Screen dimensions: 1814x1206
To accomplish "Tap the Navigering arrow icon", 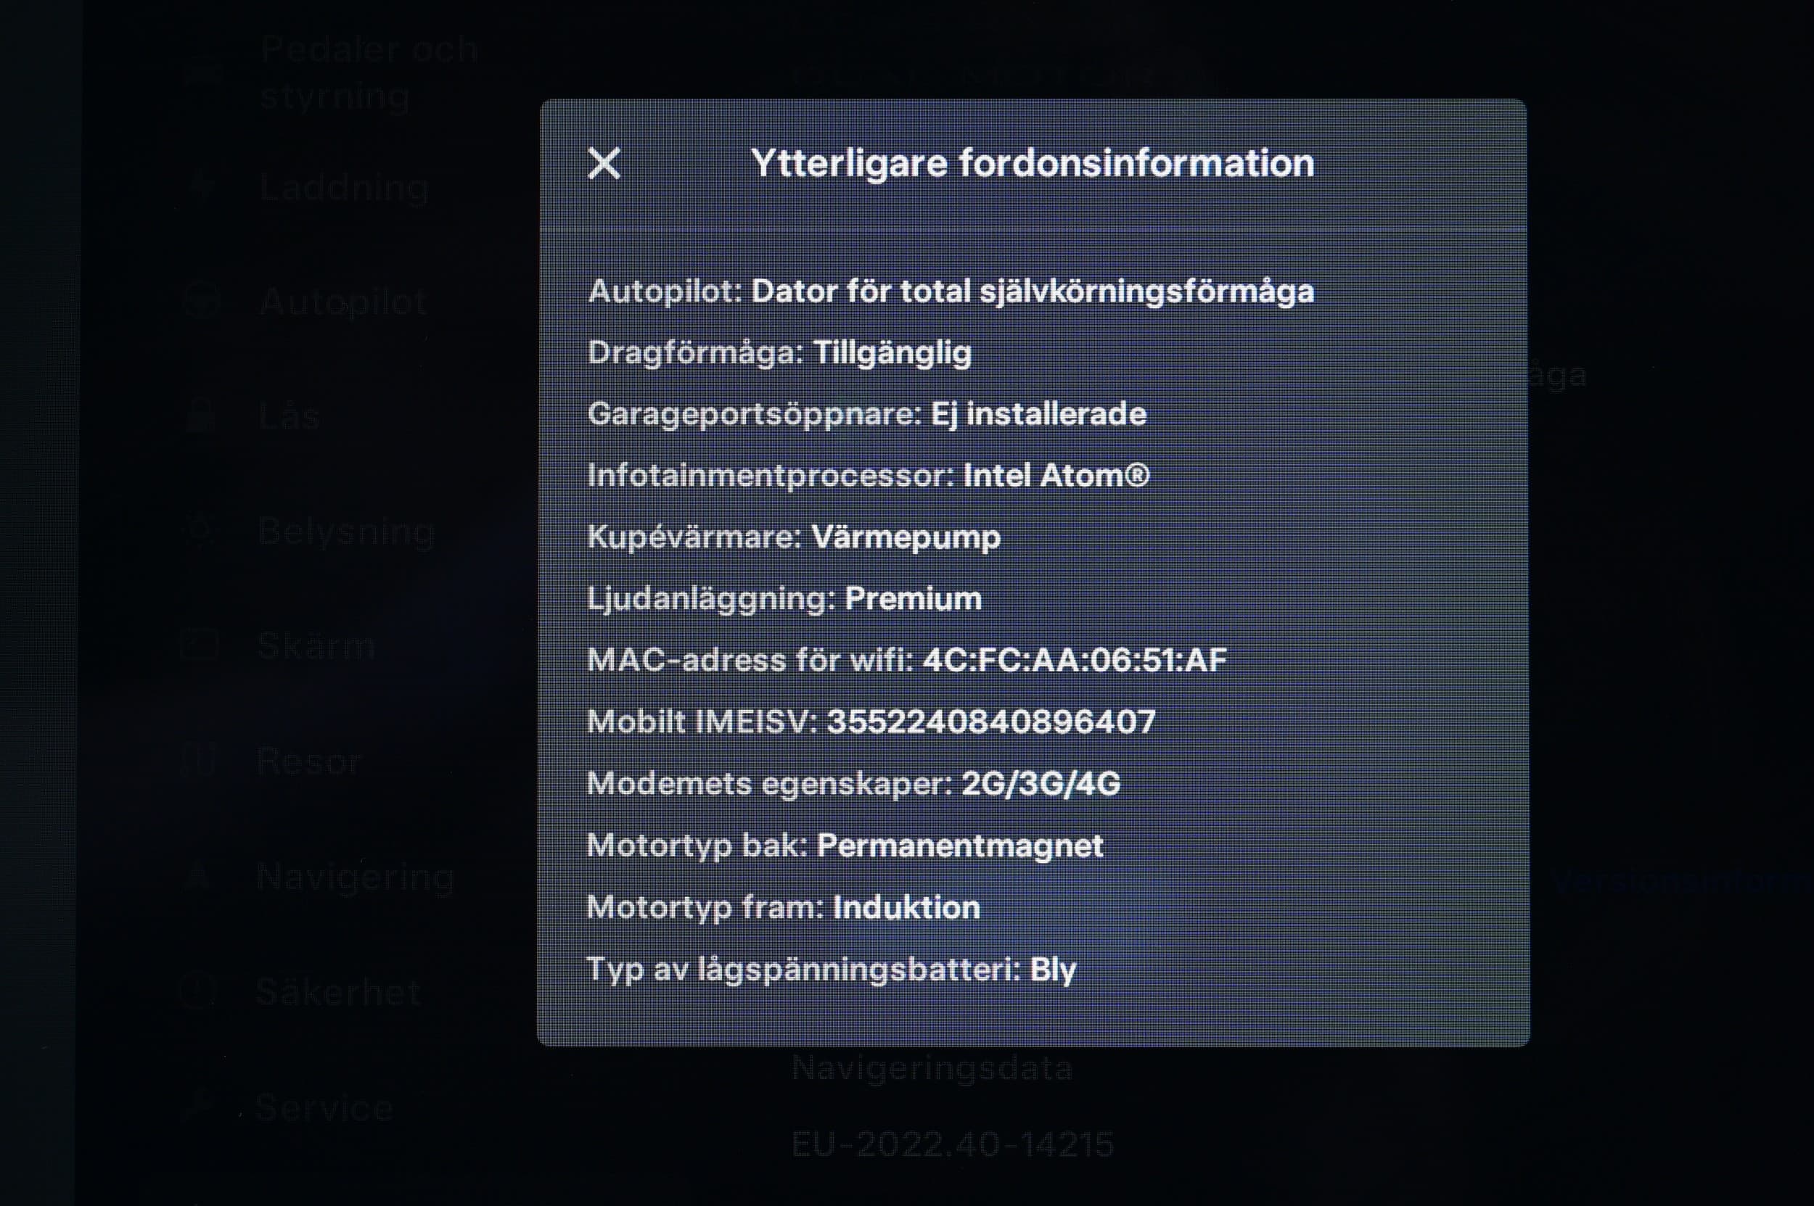I will 198,876.
